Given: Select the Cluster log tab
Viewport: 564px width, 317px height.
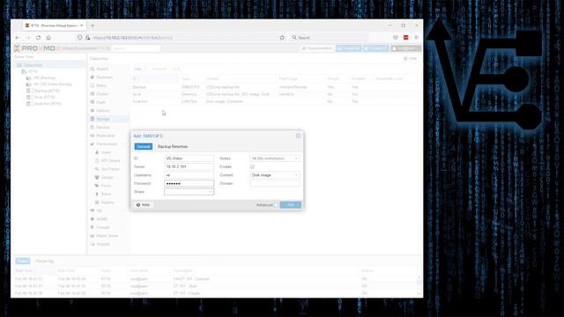Looking at the screenshot, I should point(45,261).
